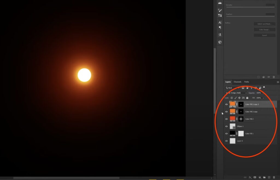
Task: Click the Color Range button
Action: coord(264,30)
